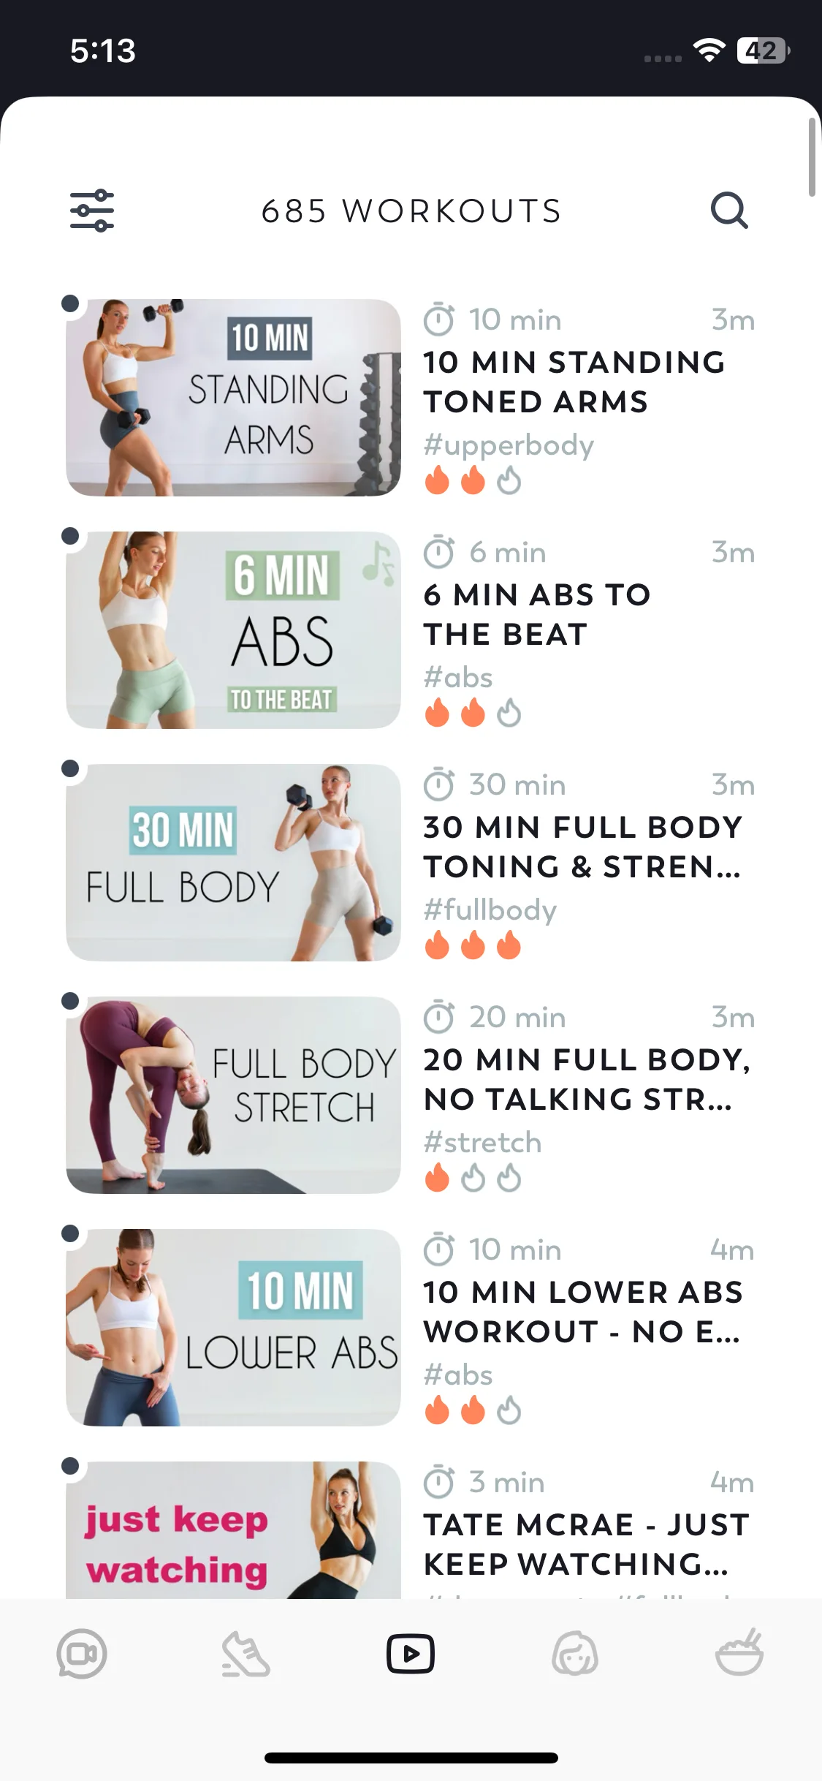The image size is (822, 1781).
Task: Open 10 Min Standing Toned Arms workout
Action: tap(574, 382)
